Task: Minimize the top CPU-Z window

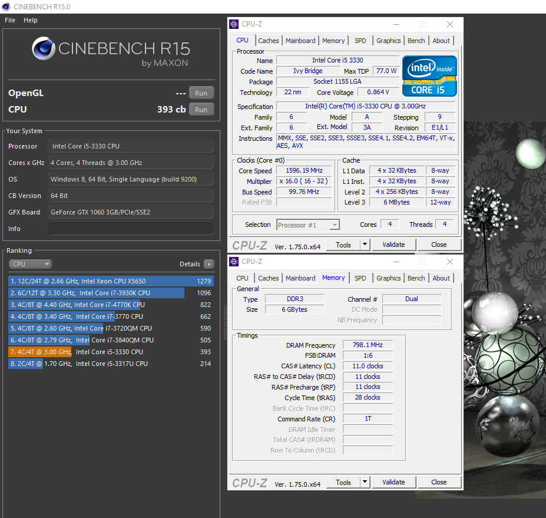Action: 396,24
